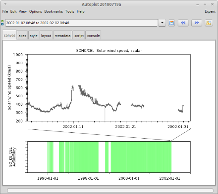This screenshot has width=218, height=194.
Task: Click the solar wind speed plot title
Action: point(109,50)
